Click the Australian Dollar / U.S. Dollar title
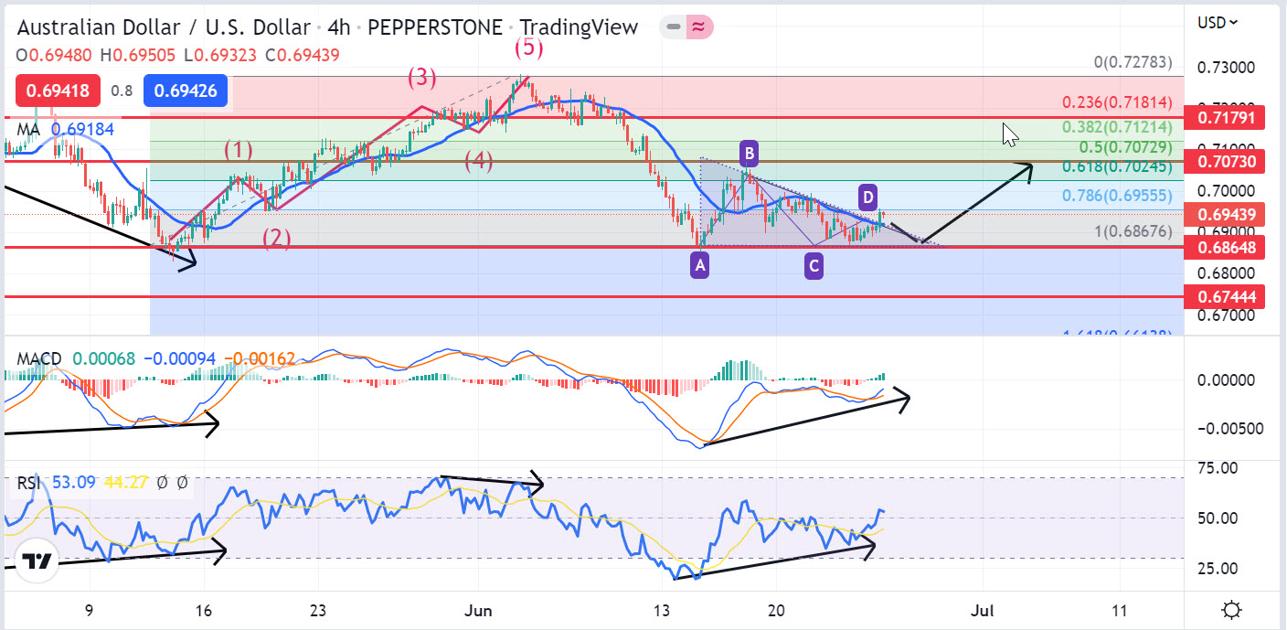This screenshot has height=630, width=1287. pos(165,27)
